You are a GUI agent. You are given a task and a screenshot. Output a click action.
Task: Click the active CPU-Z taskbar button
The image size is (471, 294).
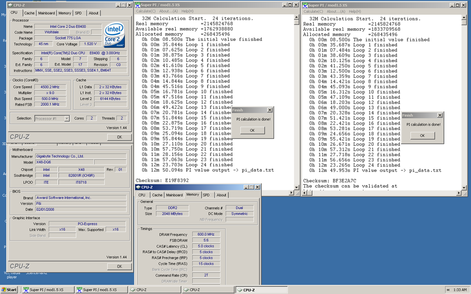(261, 290)
